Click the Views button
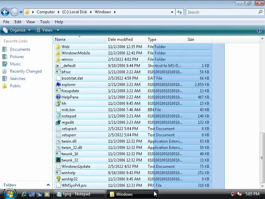265x199 pixels. [x=44, y=30]
